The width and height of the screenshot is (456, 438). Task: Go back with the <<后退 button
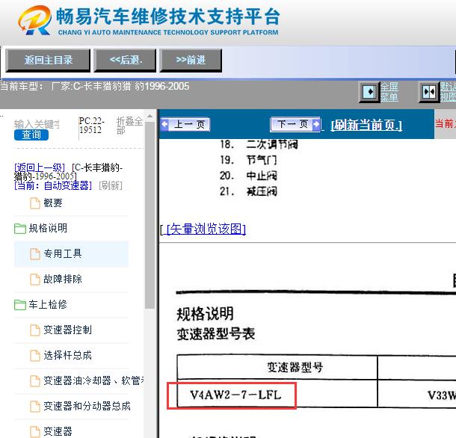[125, 61]
